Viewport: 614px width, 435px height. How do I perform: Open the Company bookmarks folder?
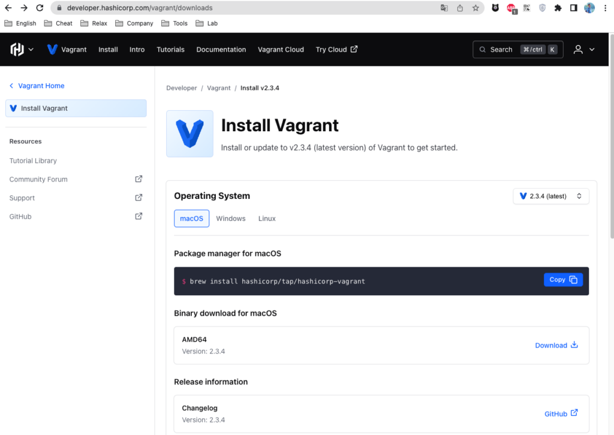point(134,23)
